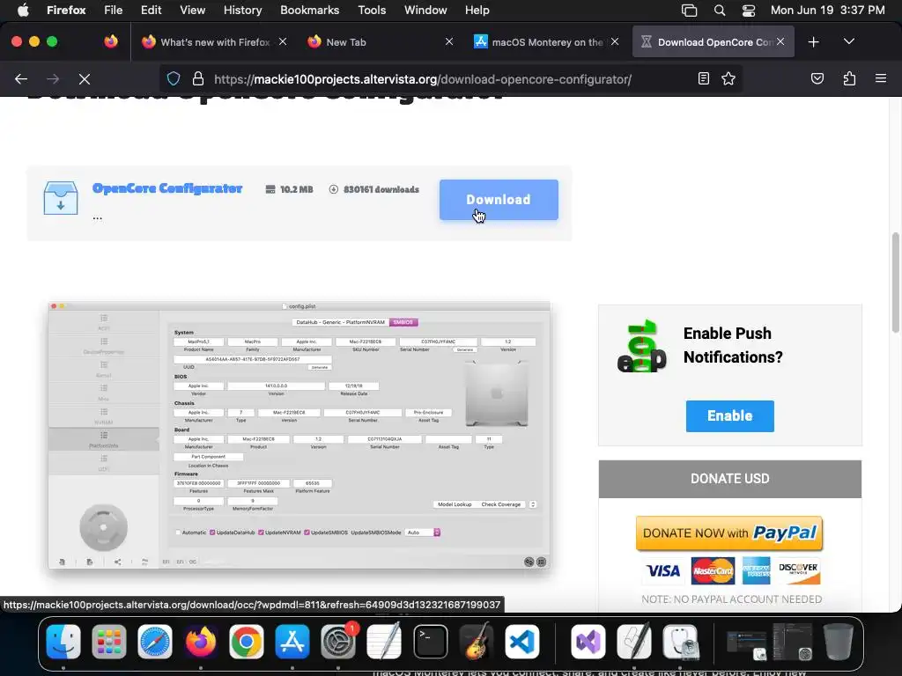
Task: Click DONATE NOW with PayPal button
Action: coord(729,533)
